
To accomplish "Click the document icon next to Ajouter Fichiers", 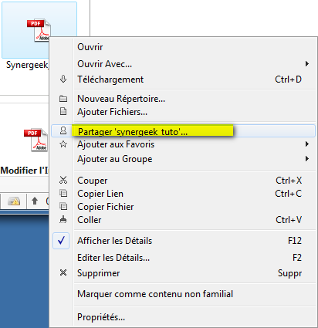I will (x=63, y=111).
